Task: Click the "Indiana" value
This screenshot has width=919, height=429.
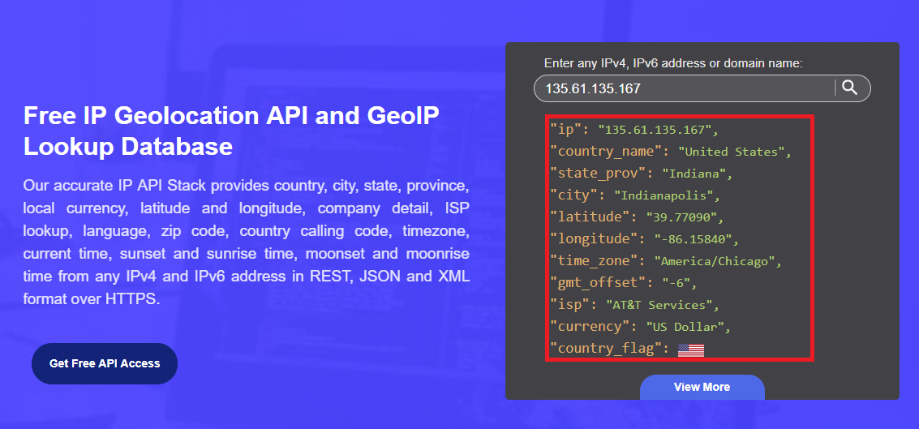Action: [x=694, y=174]
